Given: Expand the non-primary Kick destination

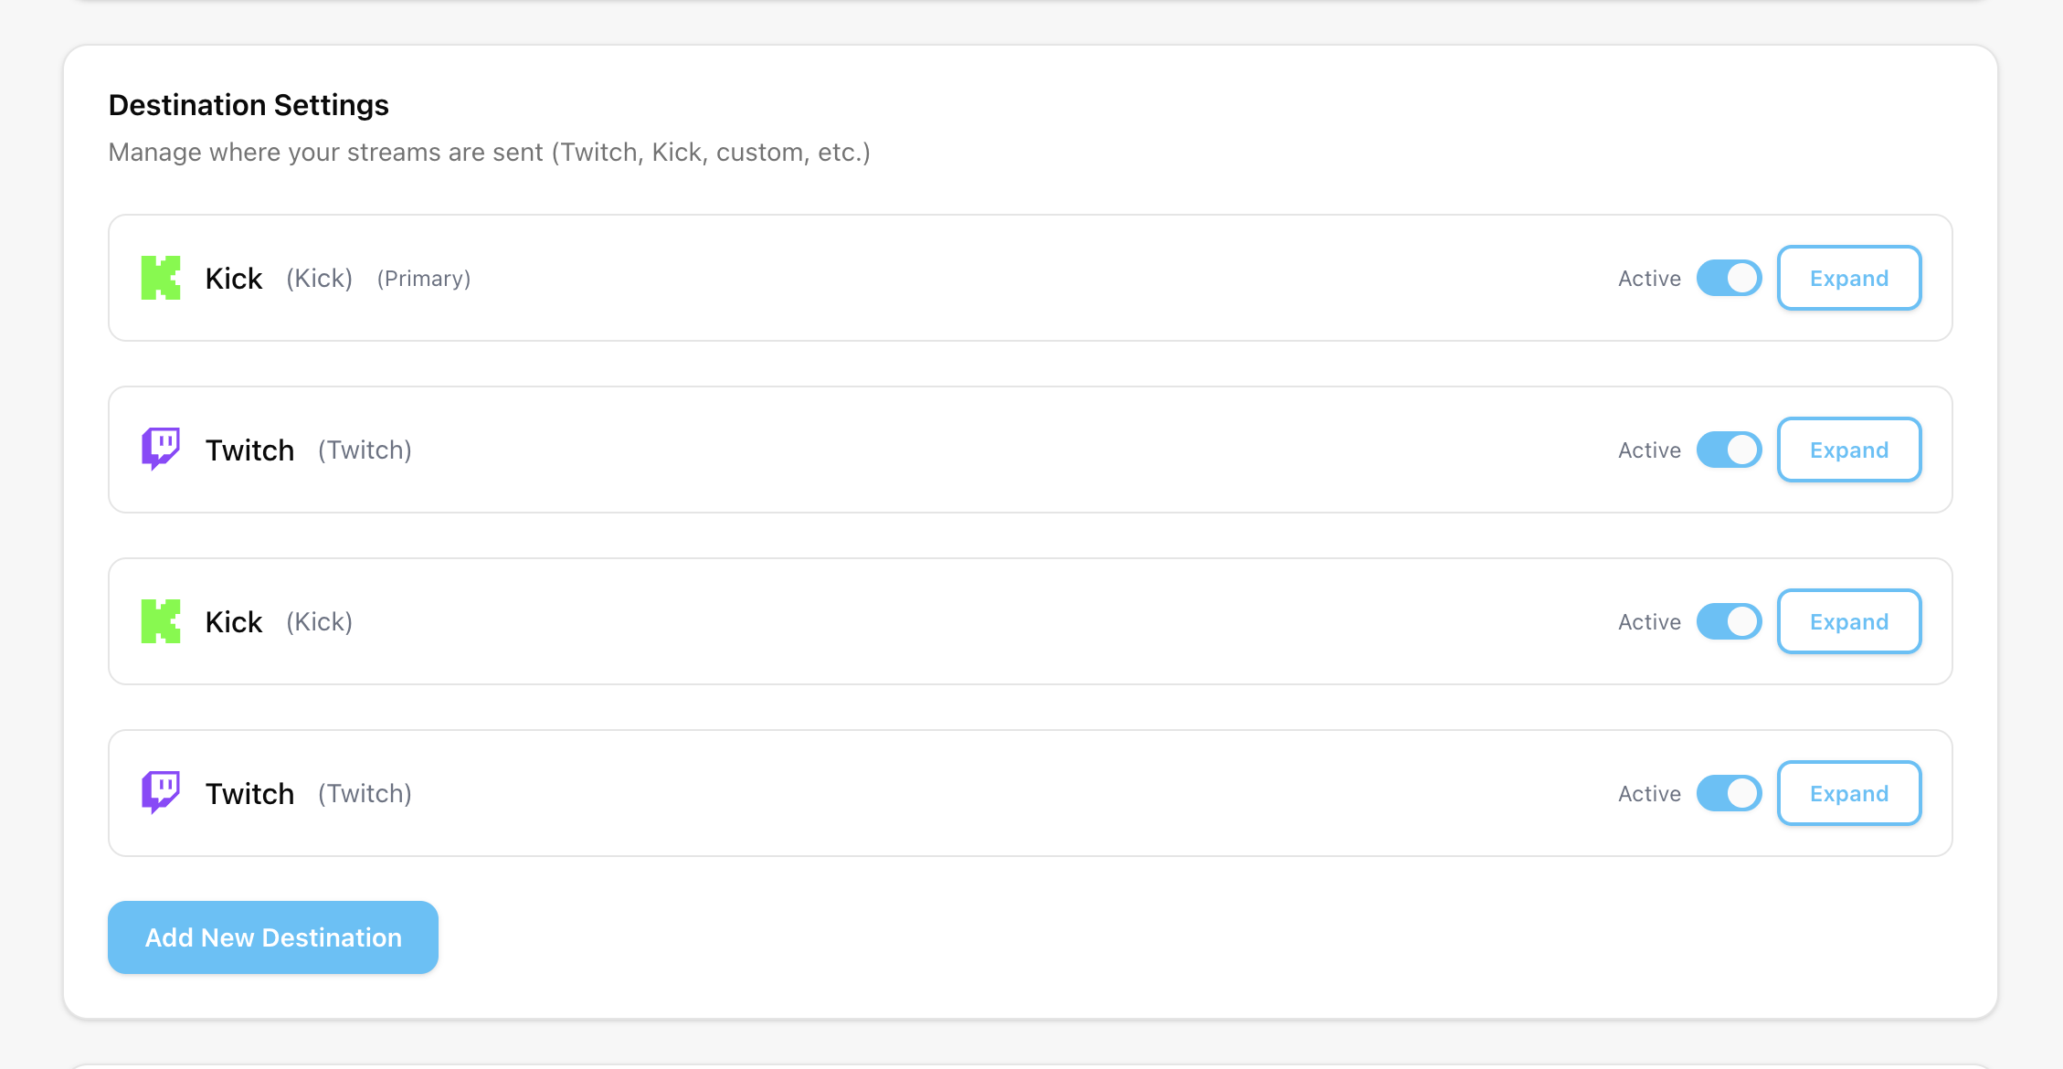Looking at the screenshot, I should click(x=1848, y=620).
